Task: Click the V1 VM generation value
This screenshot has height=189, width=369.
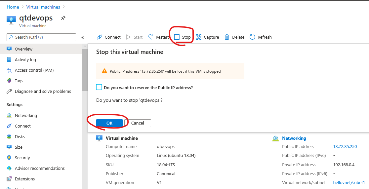Action: [159, 182]
